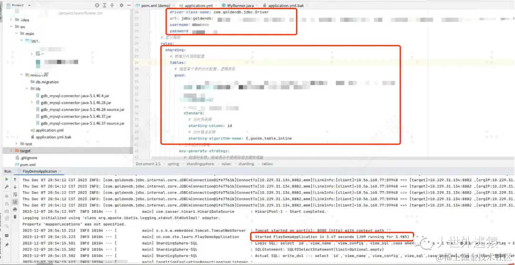Select the .gitignore file
This screenshot has height=265, width=515.
[26, 157]
